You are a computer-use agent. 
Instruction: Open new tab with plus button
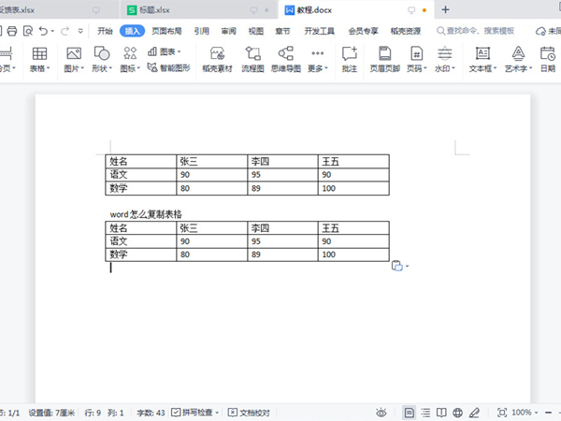[445, 9]
